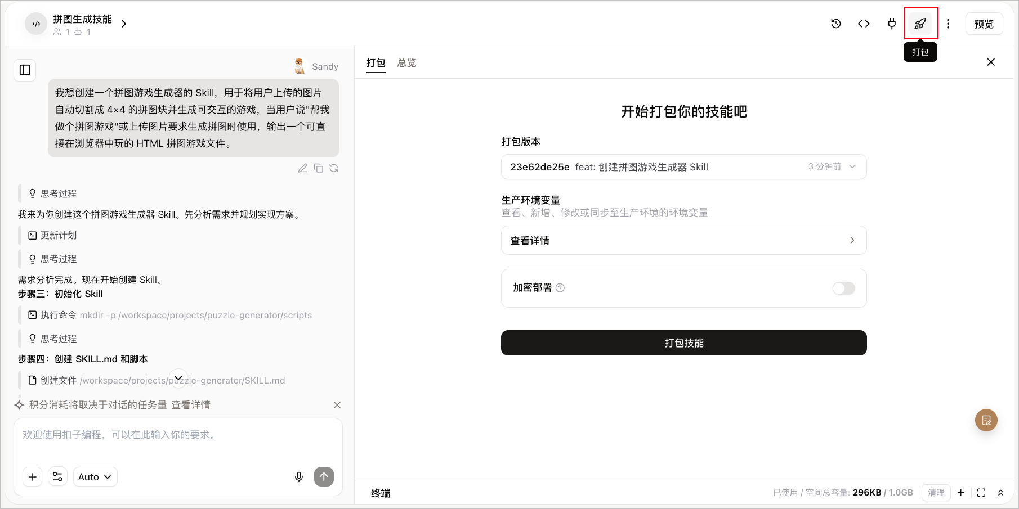Toggle the 加密部署 switch
This screenshot has height=509, width=1019.
[x=843, y=288]
